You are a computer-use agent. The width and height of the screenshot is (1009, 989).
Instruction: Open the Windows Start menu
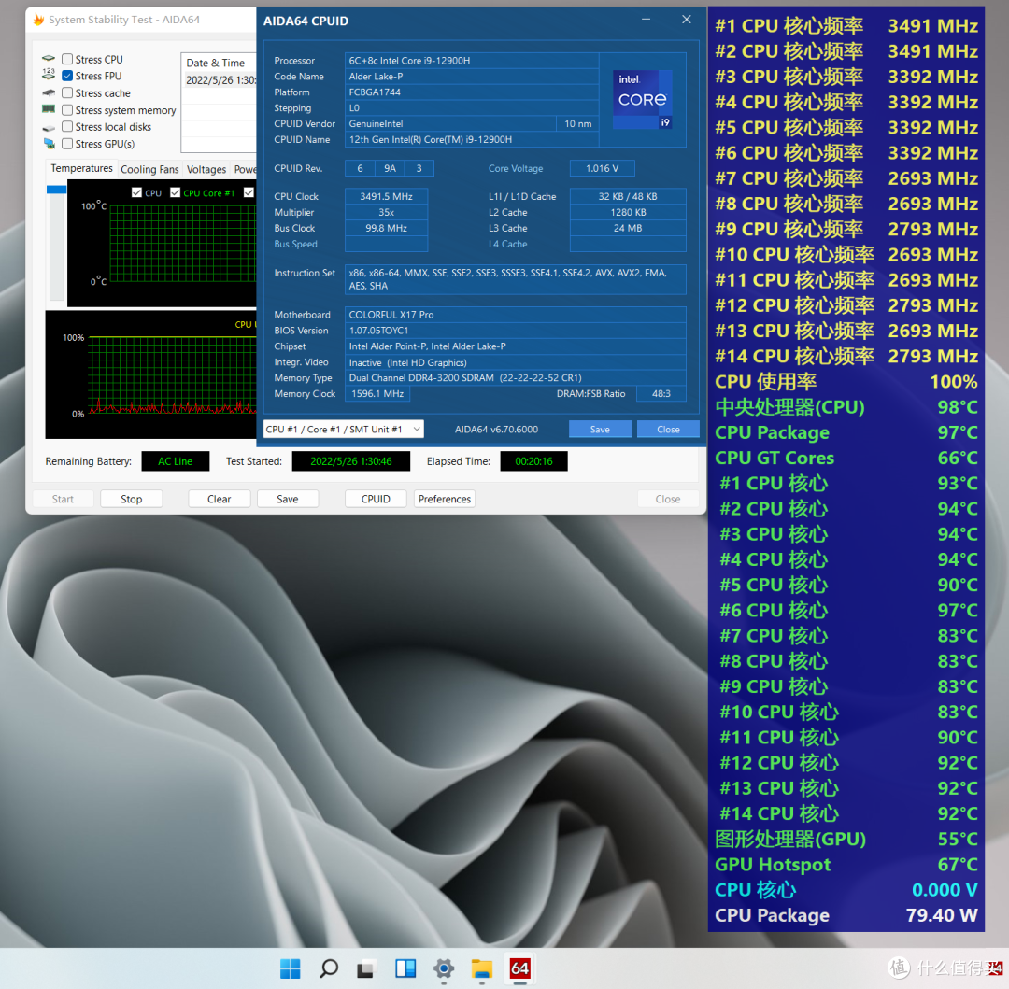[x=291, y=968]
